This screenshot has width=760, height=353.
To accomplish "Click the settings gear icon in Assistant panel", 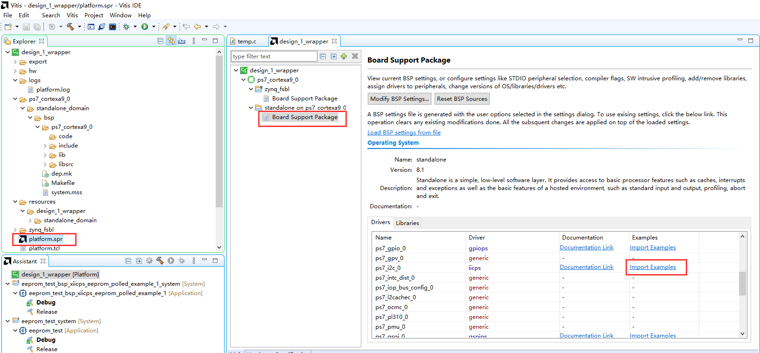I will [149, 261].
